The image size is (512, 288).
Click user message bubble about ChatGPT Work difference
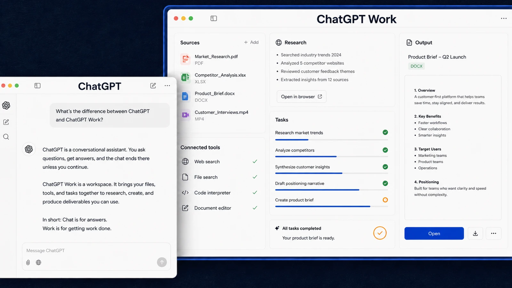[110, 115]
